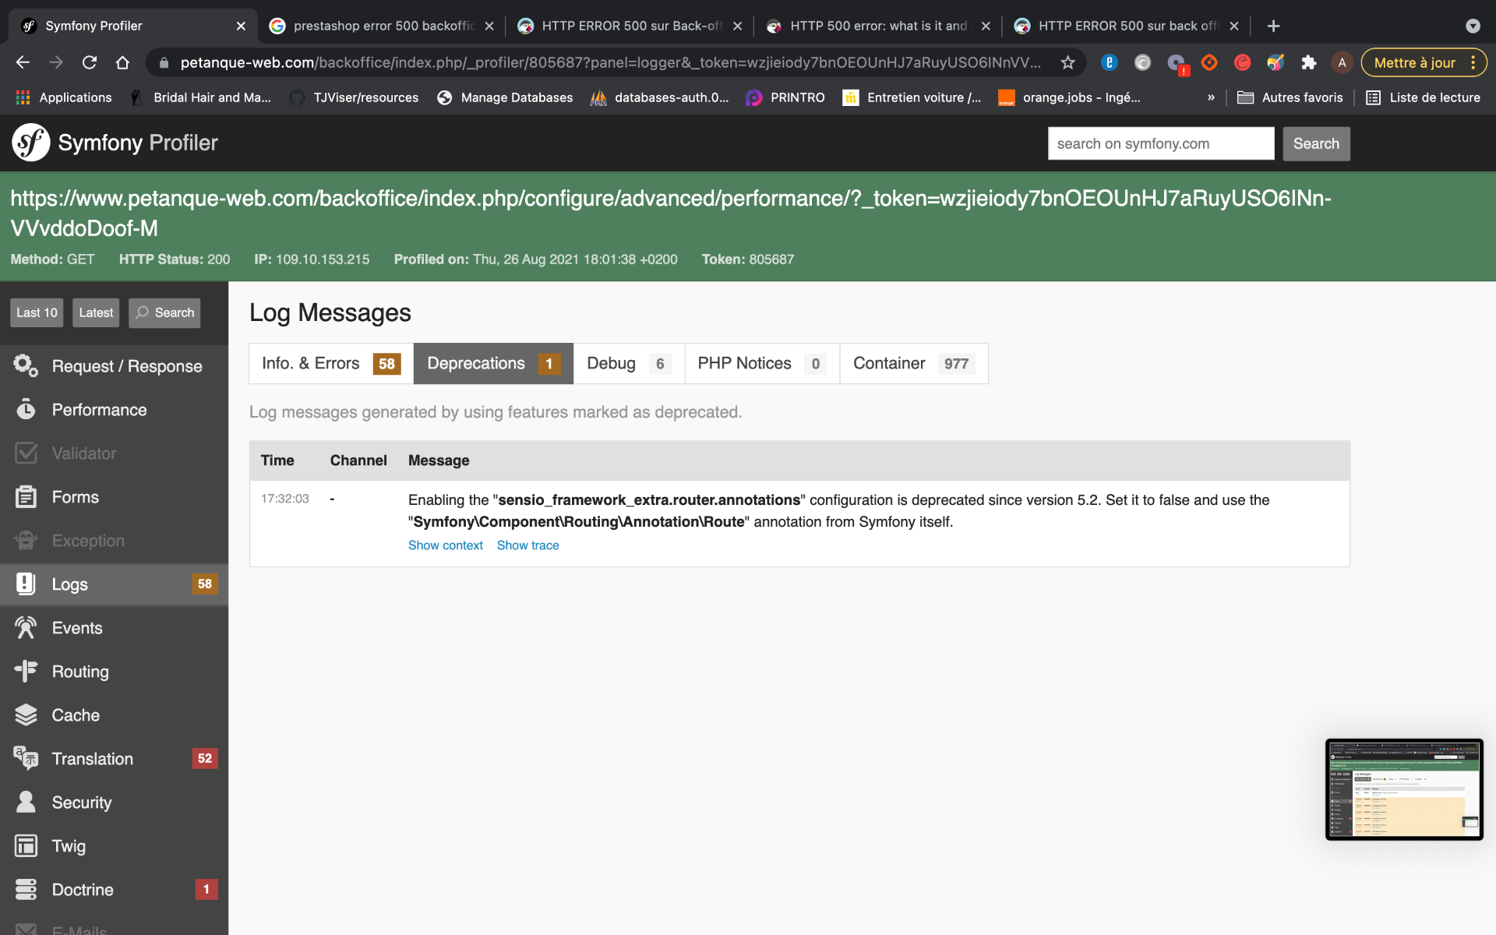Viewport: 1496px width, 935px height.
Task: Click the Doctrine database icon
Action: click(26, 889)
